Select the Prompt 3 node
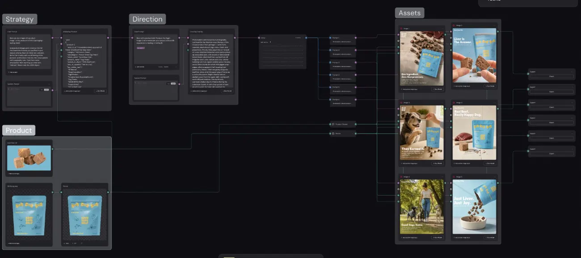The height and width of the screenshot is (258, 581). (343, 64)
